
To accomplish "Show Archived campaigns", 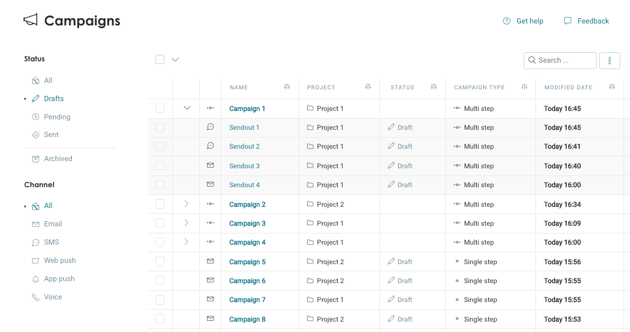I will click(57, 158).
